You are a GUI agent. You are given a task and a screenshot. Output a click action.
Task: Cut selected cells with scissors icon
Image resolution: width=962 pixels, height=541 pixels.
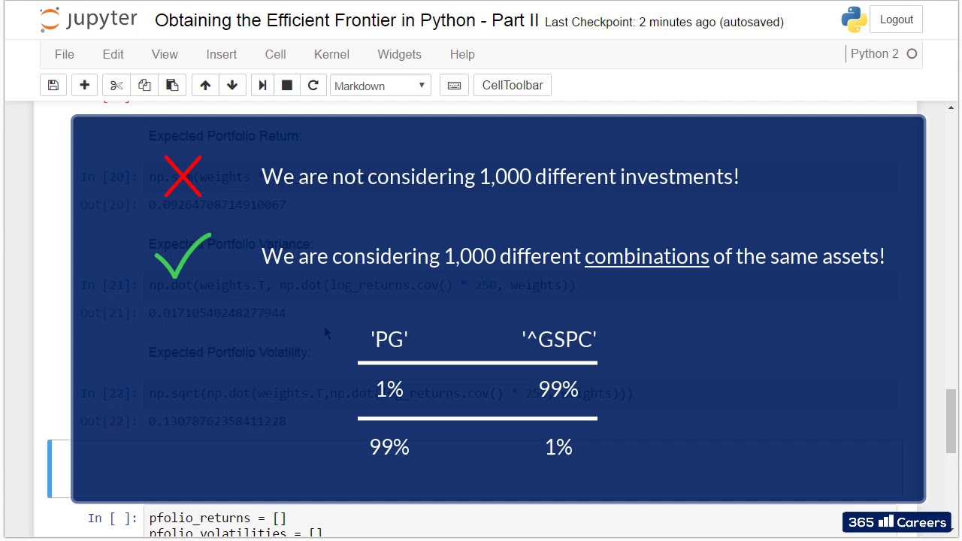[116, 85]
